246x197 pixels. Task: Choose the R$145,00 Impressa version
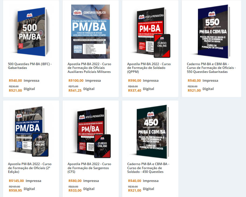pyautogui.click(x=25, y=181)
